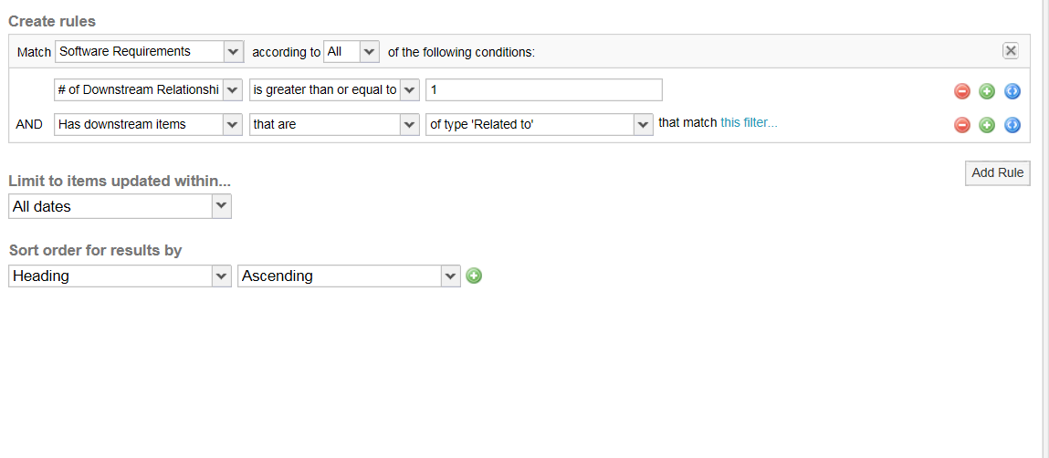Add another sort order with green plus
This screenshot has width=1049, height=458.
pos(474,276)
